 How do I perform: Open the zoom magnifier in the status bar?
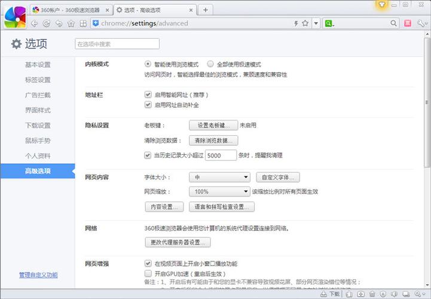pos(419,294)
